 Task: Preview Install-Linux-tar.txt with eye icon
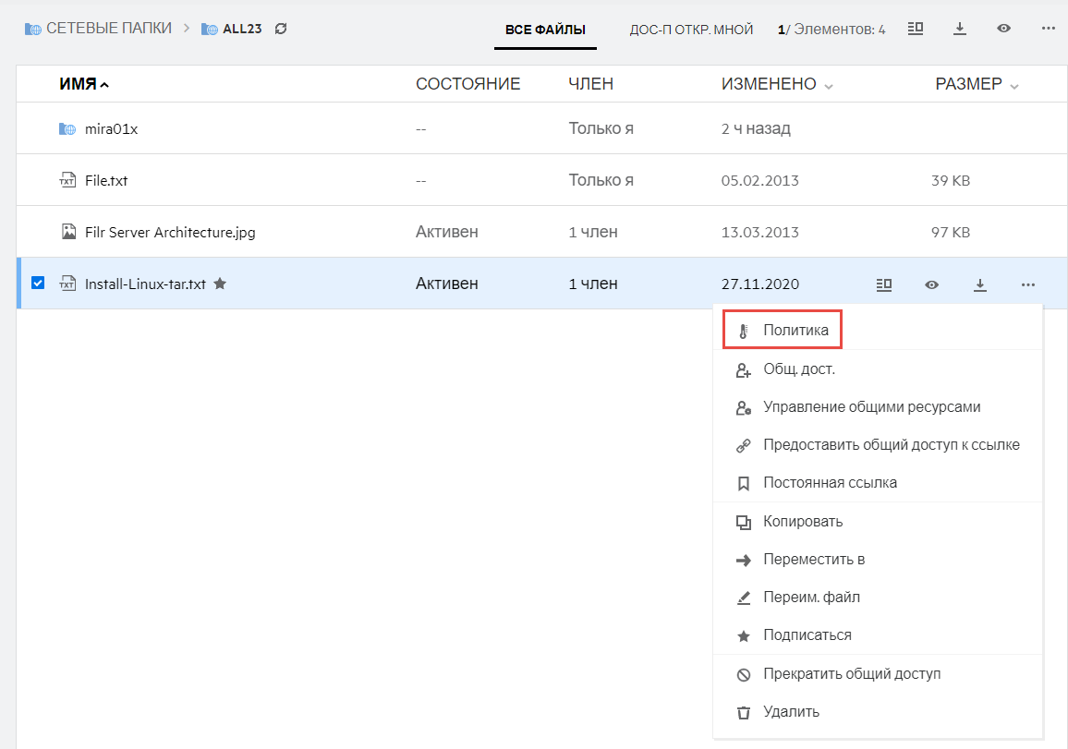click(x=932, y=284)
